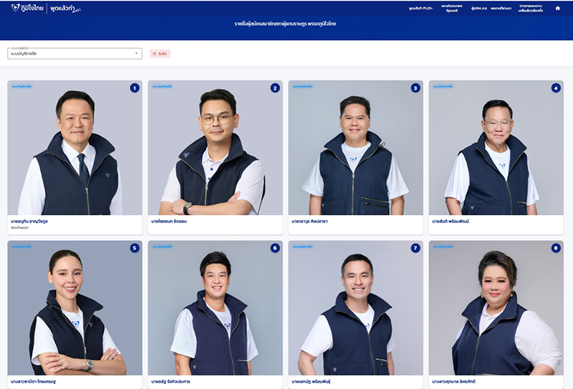This screenshot has height=389, width=573.
Task: Open candidate number 3's photo
Action: coord(355,150)
